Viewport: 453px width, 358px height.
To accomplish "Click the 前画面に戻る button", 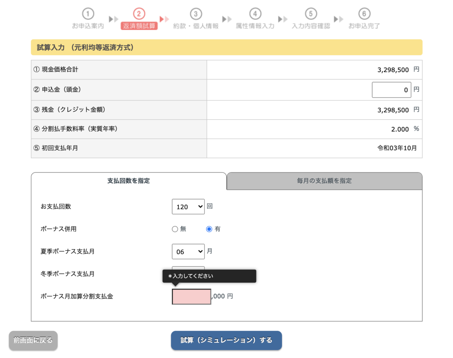I will pos(33,340).
